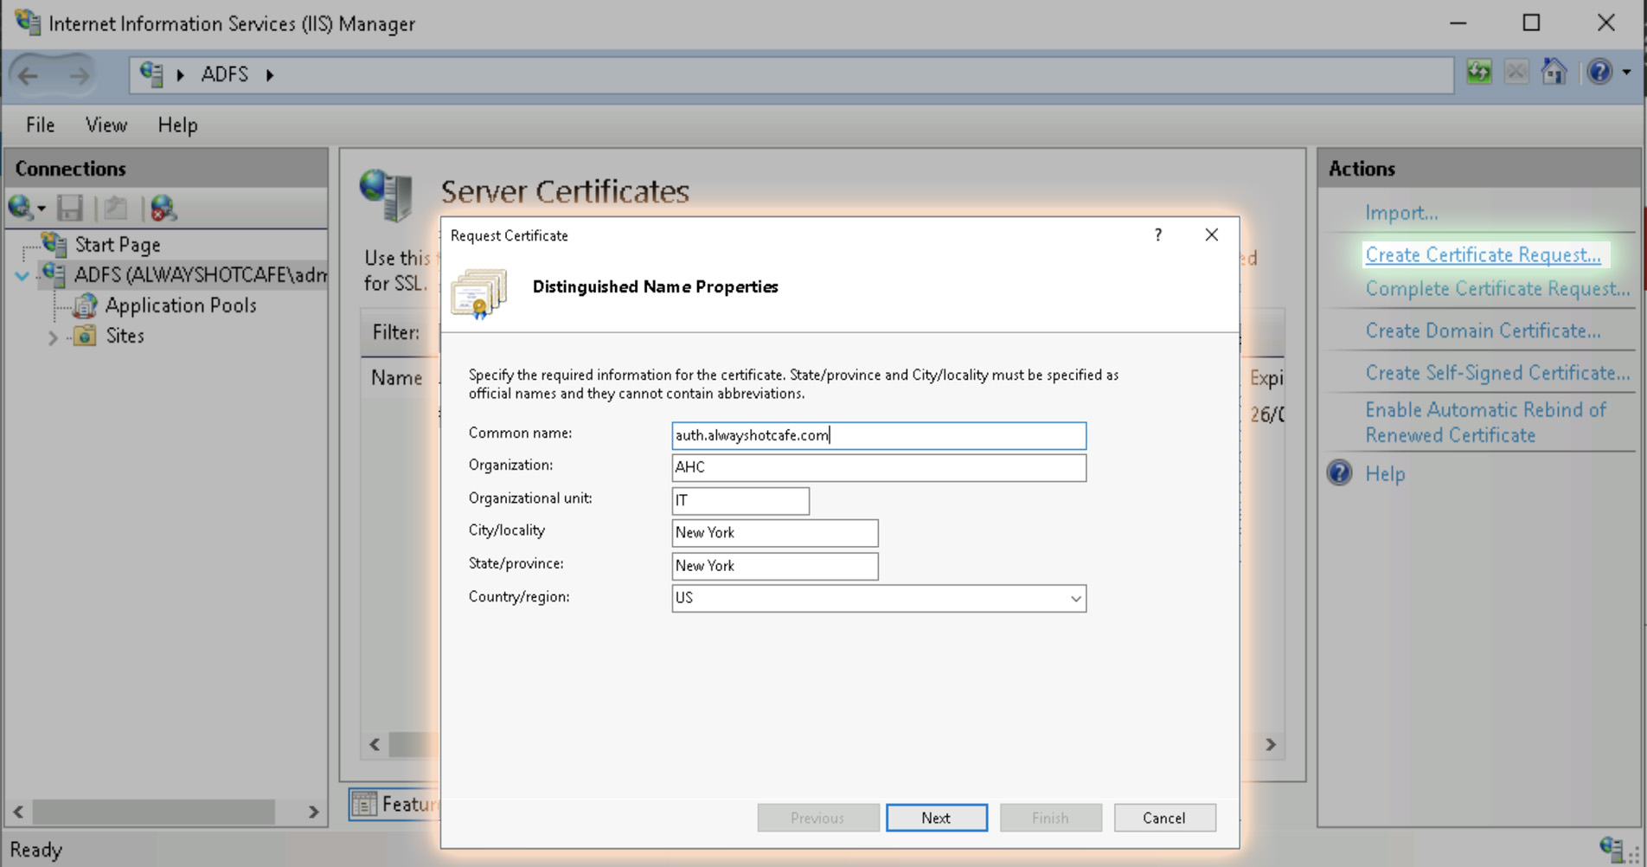Open Create Self-Signed Certificate in Actions pane
Screen dimensions: 1647x867
1496,372
